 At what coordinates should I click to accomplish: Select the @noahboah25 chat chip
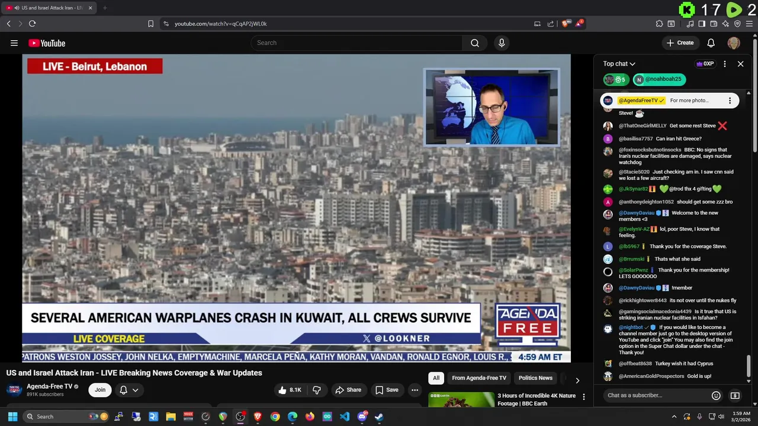pyautogui.click(x=659, y=79)
